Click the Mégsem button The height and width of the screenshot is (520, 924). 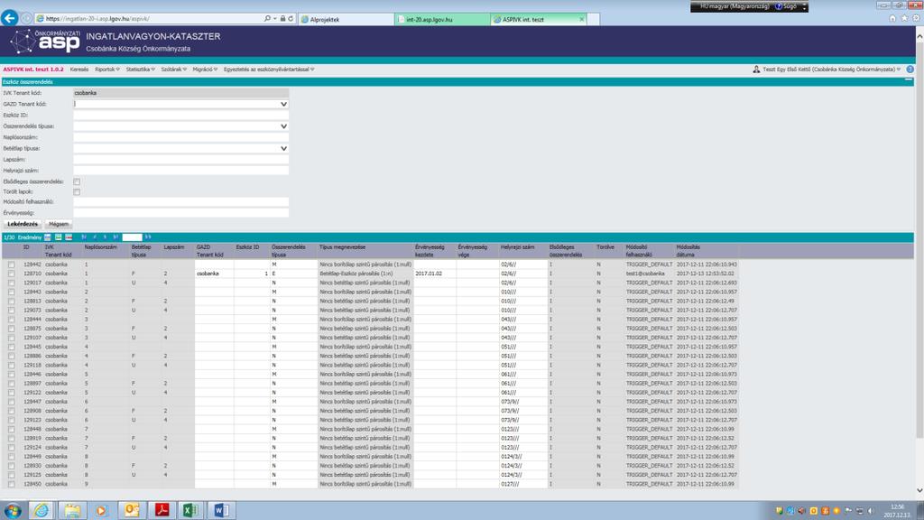(x=59, y=224)
